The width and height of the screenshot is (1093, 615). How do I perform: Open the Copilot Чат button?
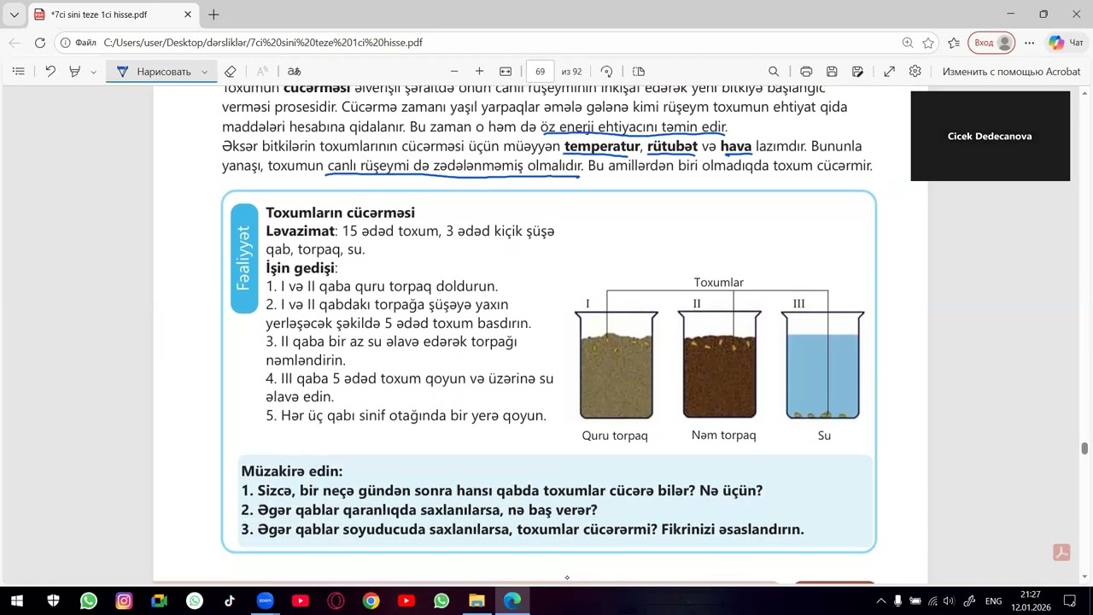click(1067, 43)
